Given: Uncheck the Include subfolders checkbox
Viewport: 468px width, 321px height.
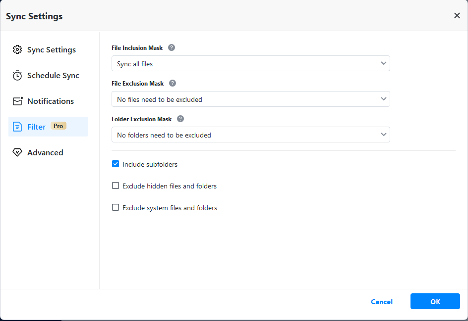Looking at the screenshot, I should pos(116,164).
